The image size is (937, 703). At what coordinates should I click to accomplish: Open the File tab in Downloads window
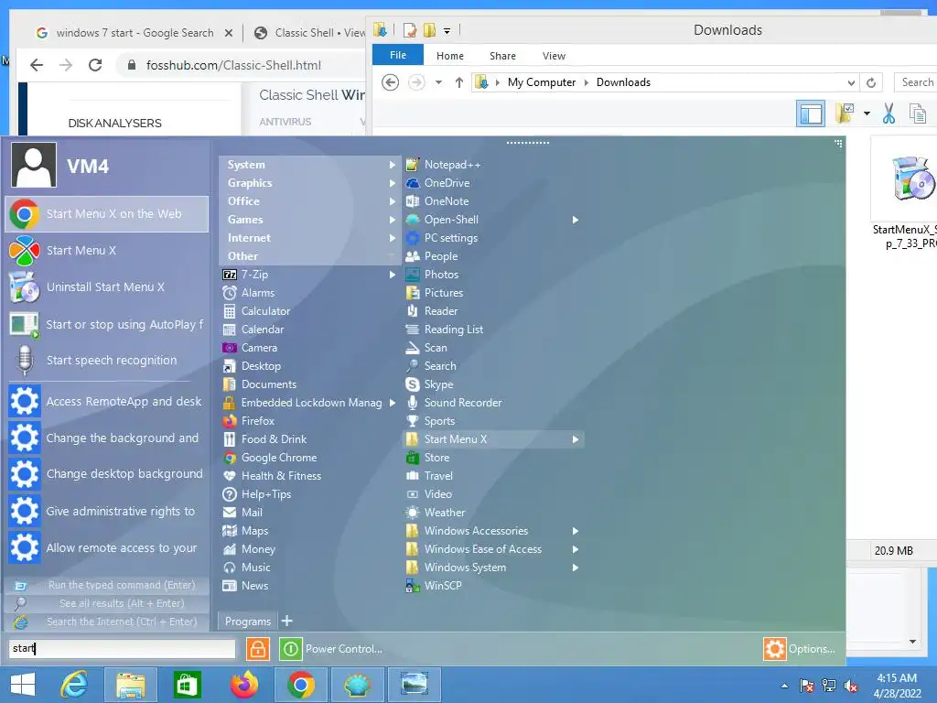point(398,55)
